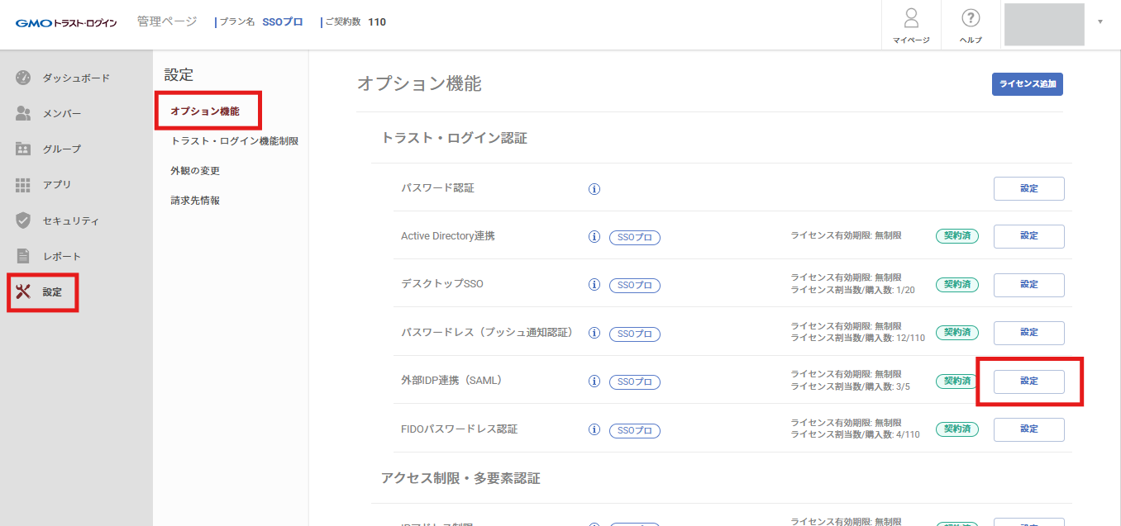Click ライセンス割当数/購入数: 1/20 text
1121x526 pixels.
click(852, 290)
